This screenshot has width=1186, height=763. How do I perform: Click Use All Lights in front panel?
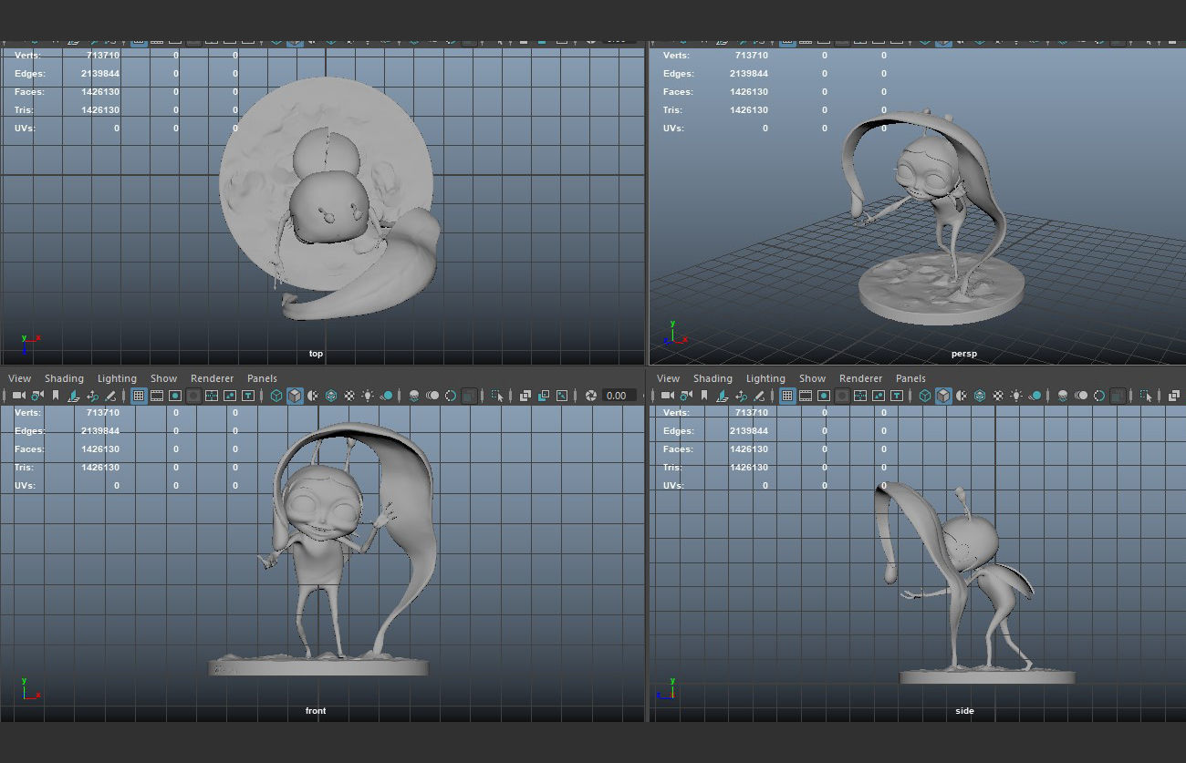[x=368, y=396]
